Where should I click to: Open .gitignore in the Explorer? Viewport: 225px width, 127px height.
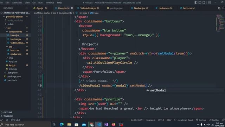coord(13,73)
